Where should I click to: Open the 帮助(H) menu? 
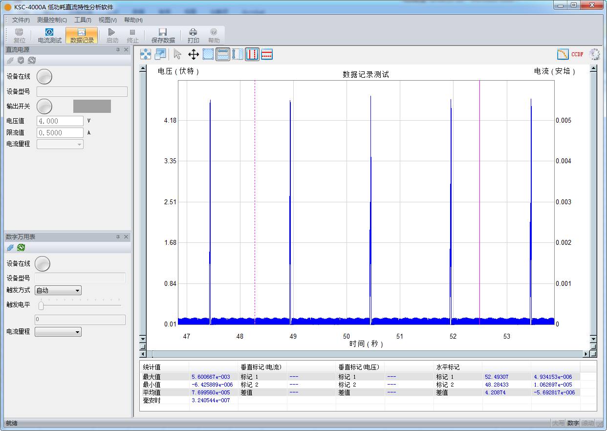pyautogui.click(x=133, y=20)
